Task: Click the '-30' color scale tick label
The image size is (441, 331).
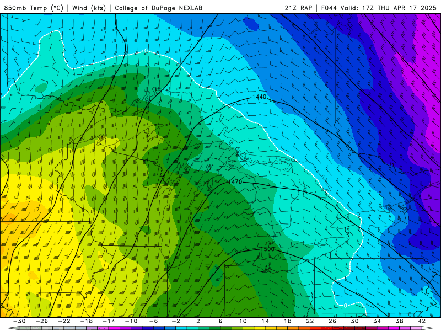Action: tap(19, 321)
